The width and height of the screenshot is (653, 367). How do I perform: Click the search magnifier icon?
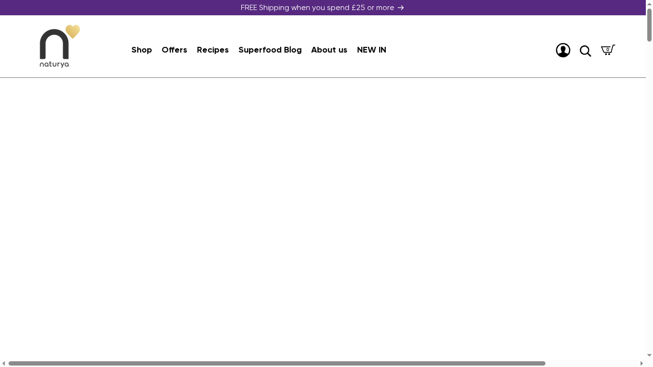(585, 51)
